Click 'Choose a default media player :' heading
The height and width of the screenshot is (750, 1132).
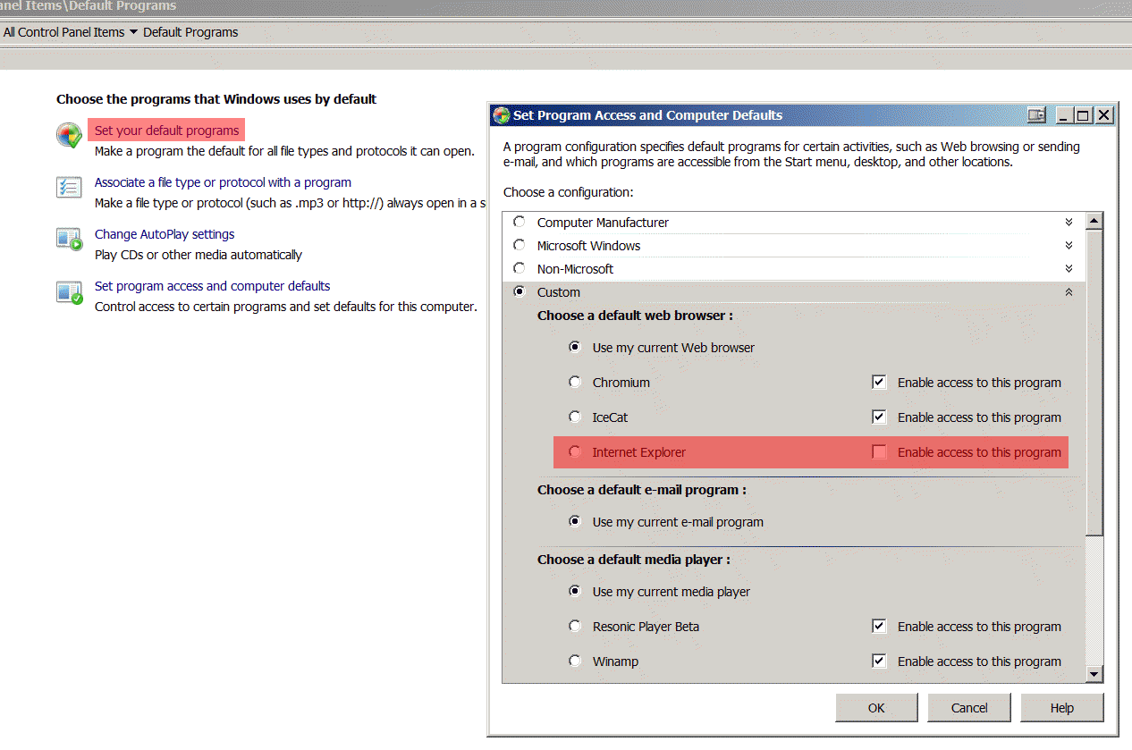(x=634, y=559)
